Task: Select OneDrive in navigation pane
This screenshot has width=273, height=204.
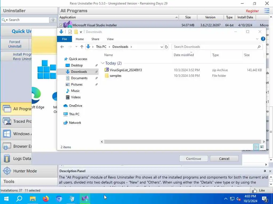Action: (x=75, y=106)
